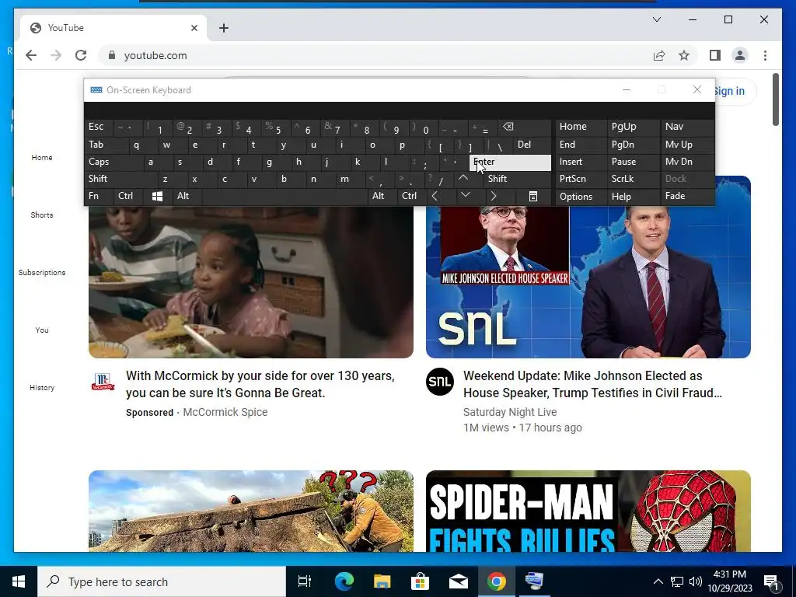Tap the Del key on the On-Screen Keyboard
This screenshot has width=796, height=597.
532,145
